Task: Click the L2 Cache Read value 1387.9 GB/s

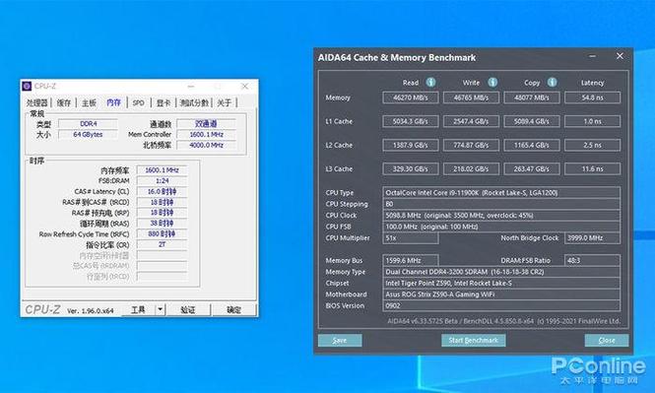Action: click(411, 146)
